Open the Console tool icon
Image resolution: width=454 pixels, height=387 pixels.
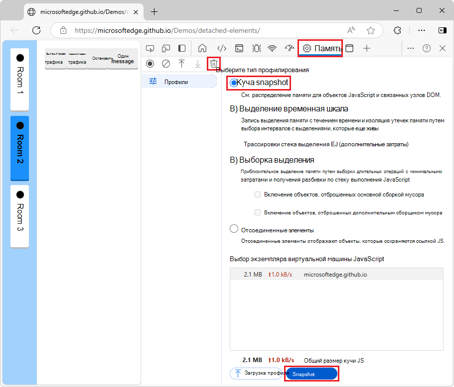[x=239, y=48]
